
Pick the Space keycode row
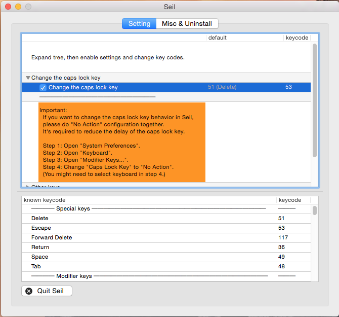click(x=152, y=257)
